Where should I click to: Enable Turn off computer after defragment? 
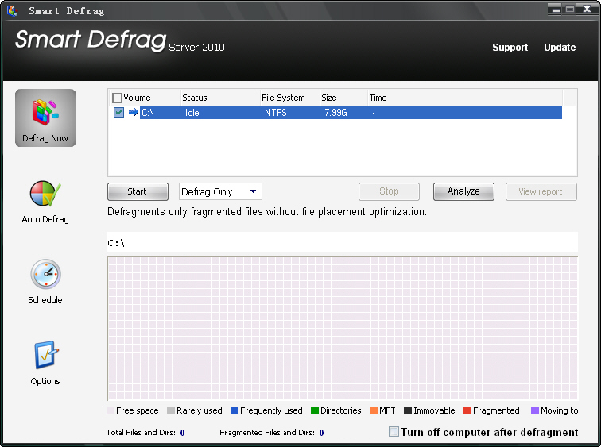point(394,432)
